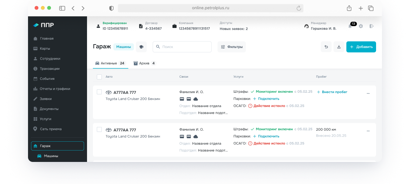Image resolution: width=410 pixels, height=184 pixels.
Task: Click the undo arrow icon button
Action: [326, 47]
